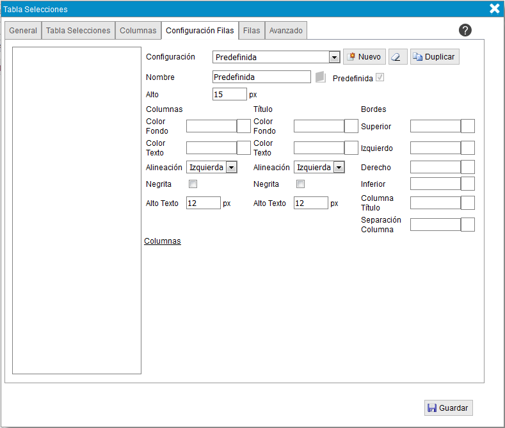Image resolution: width=505 pixels, height=428 pixels.
Task: Click the gray icon beside Nombre field
Action: click(x=321, y=77)
